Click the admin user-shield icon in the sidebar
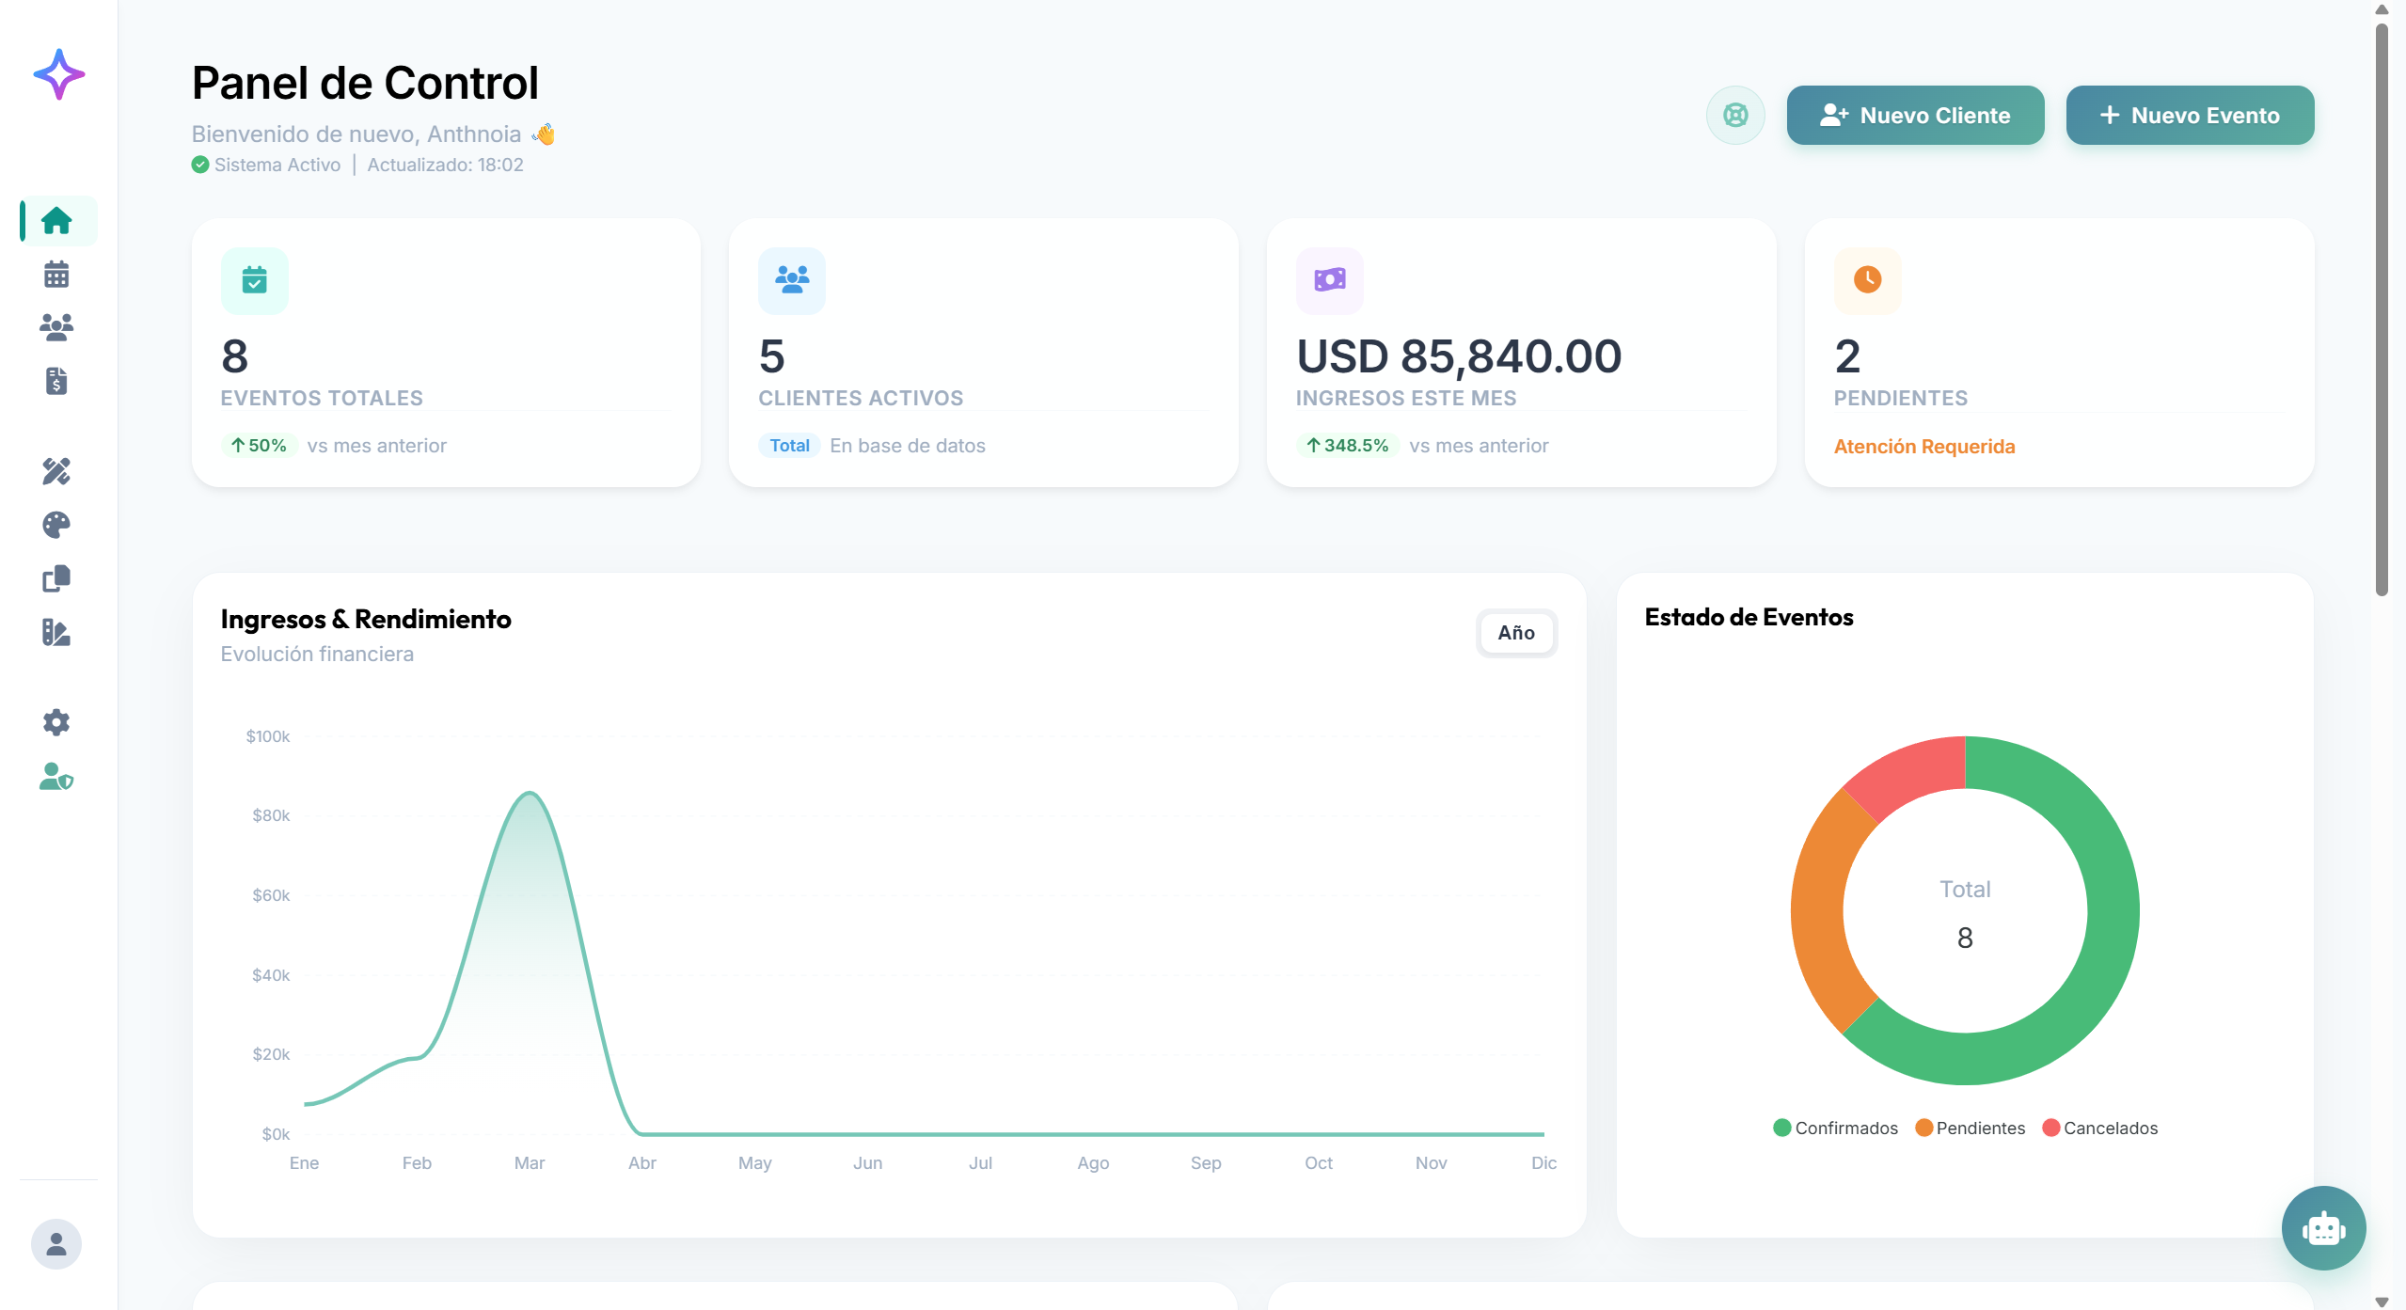 tap(55, 776)
